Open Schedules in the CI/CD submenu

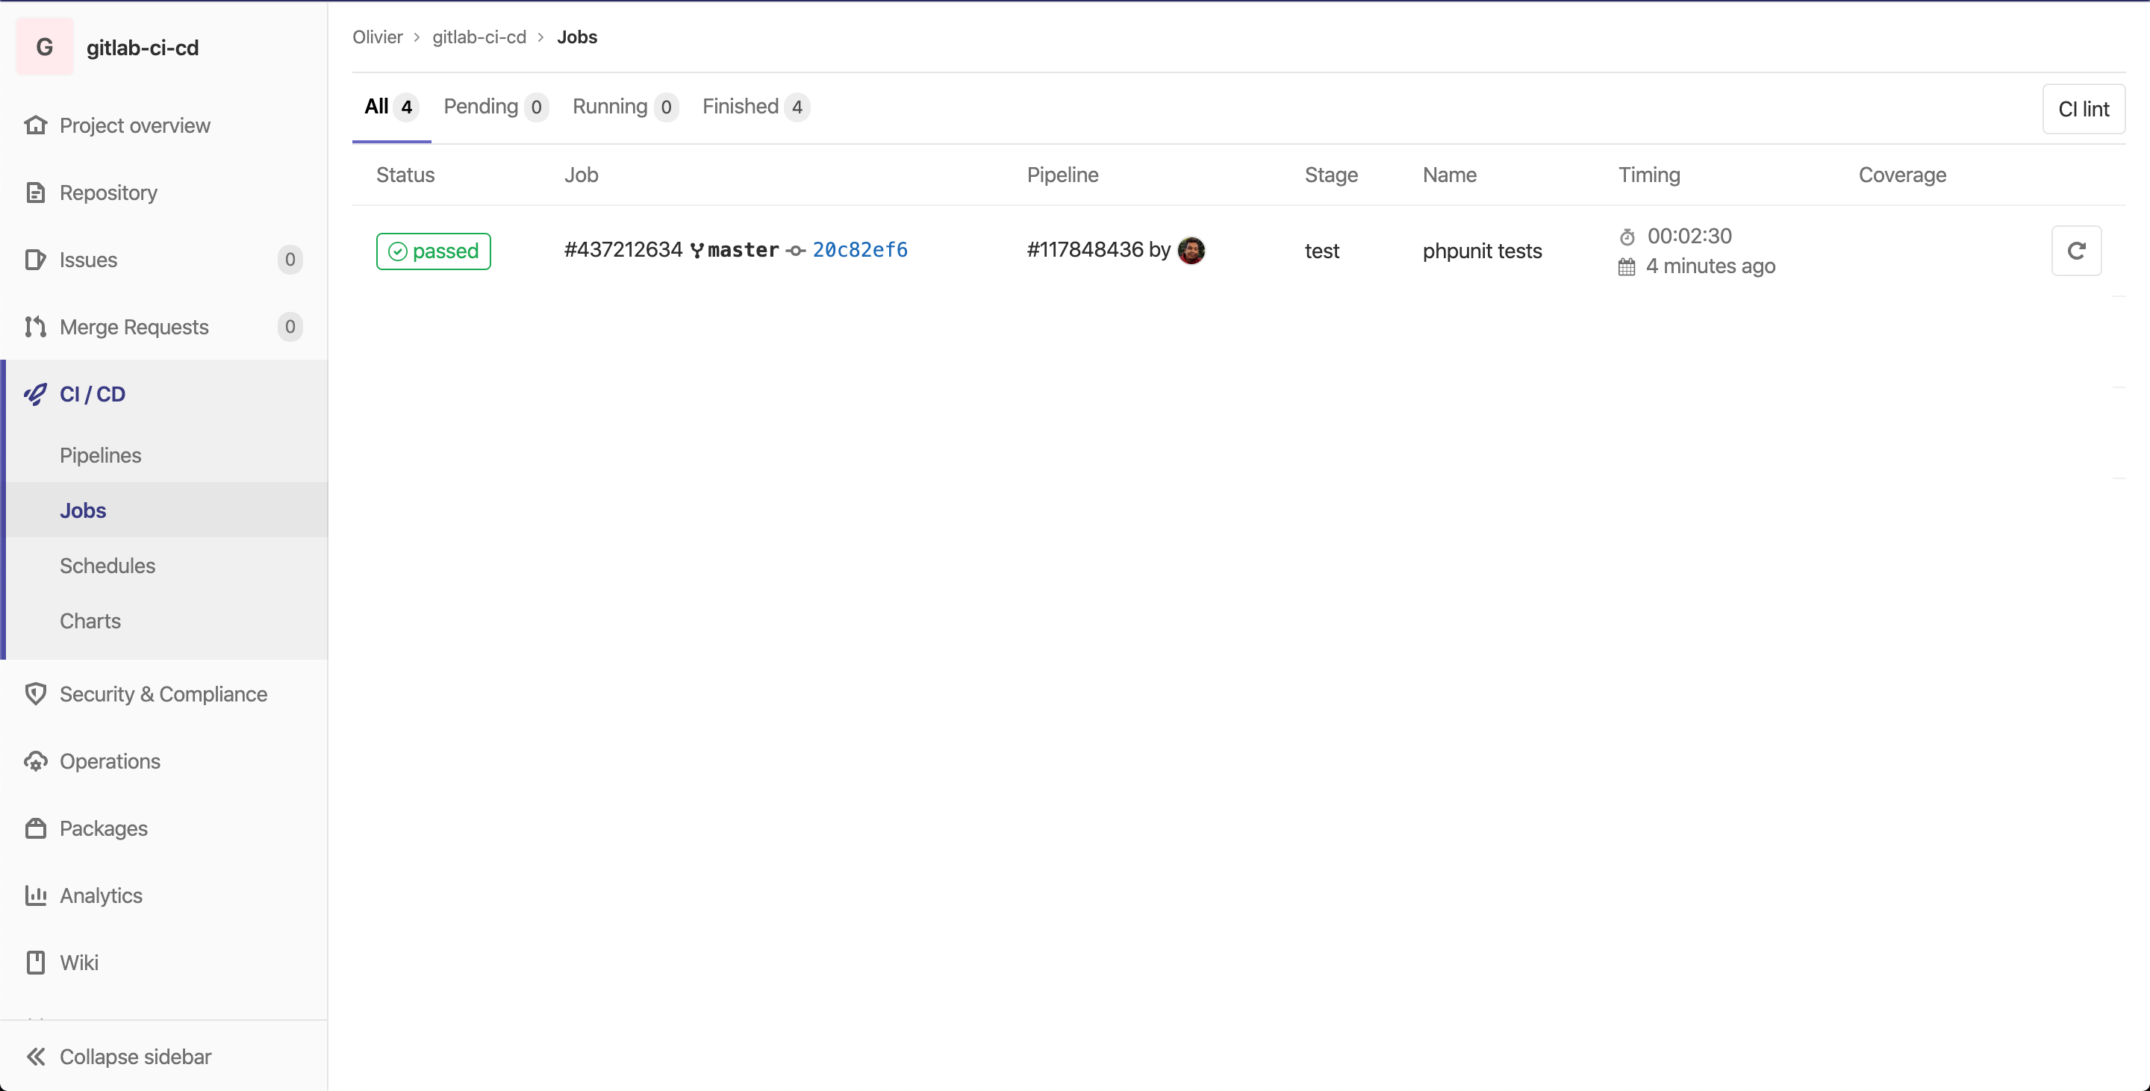107,566
